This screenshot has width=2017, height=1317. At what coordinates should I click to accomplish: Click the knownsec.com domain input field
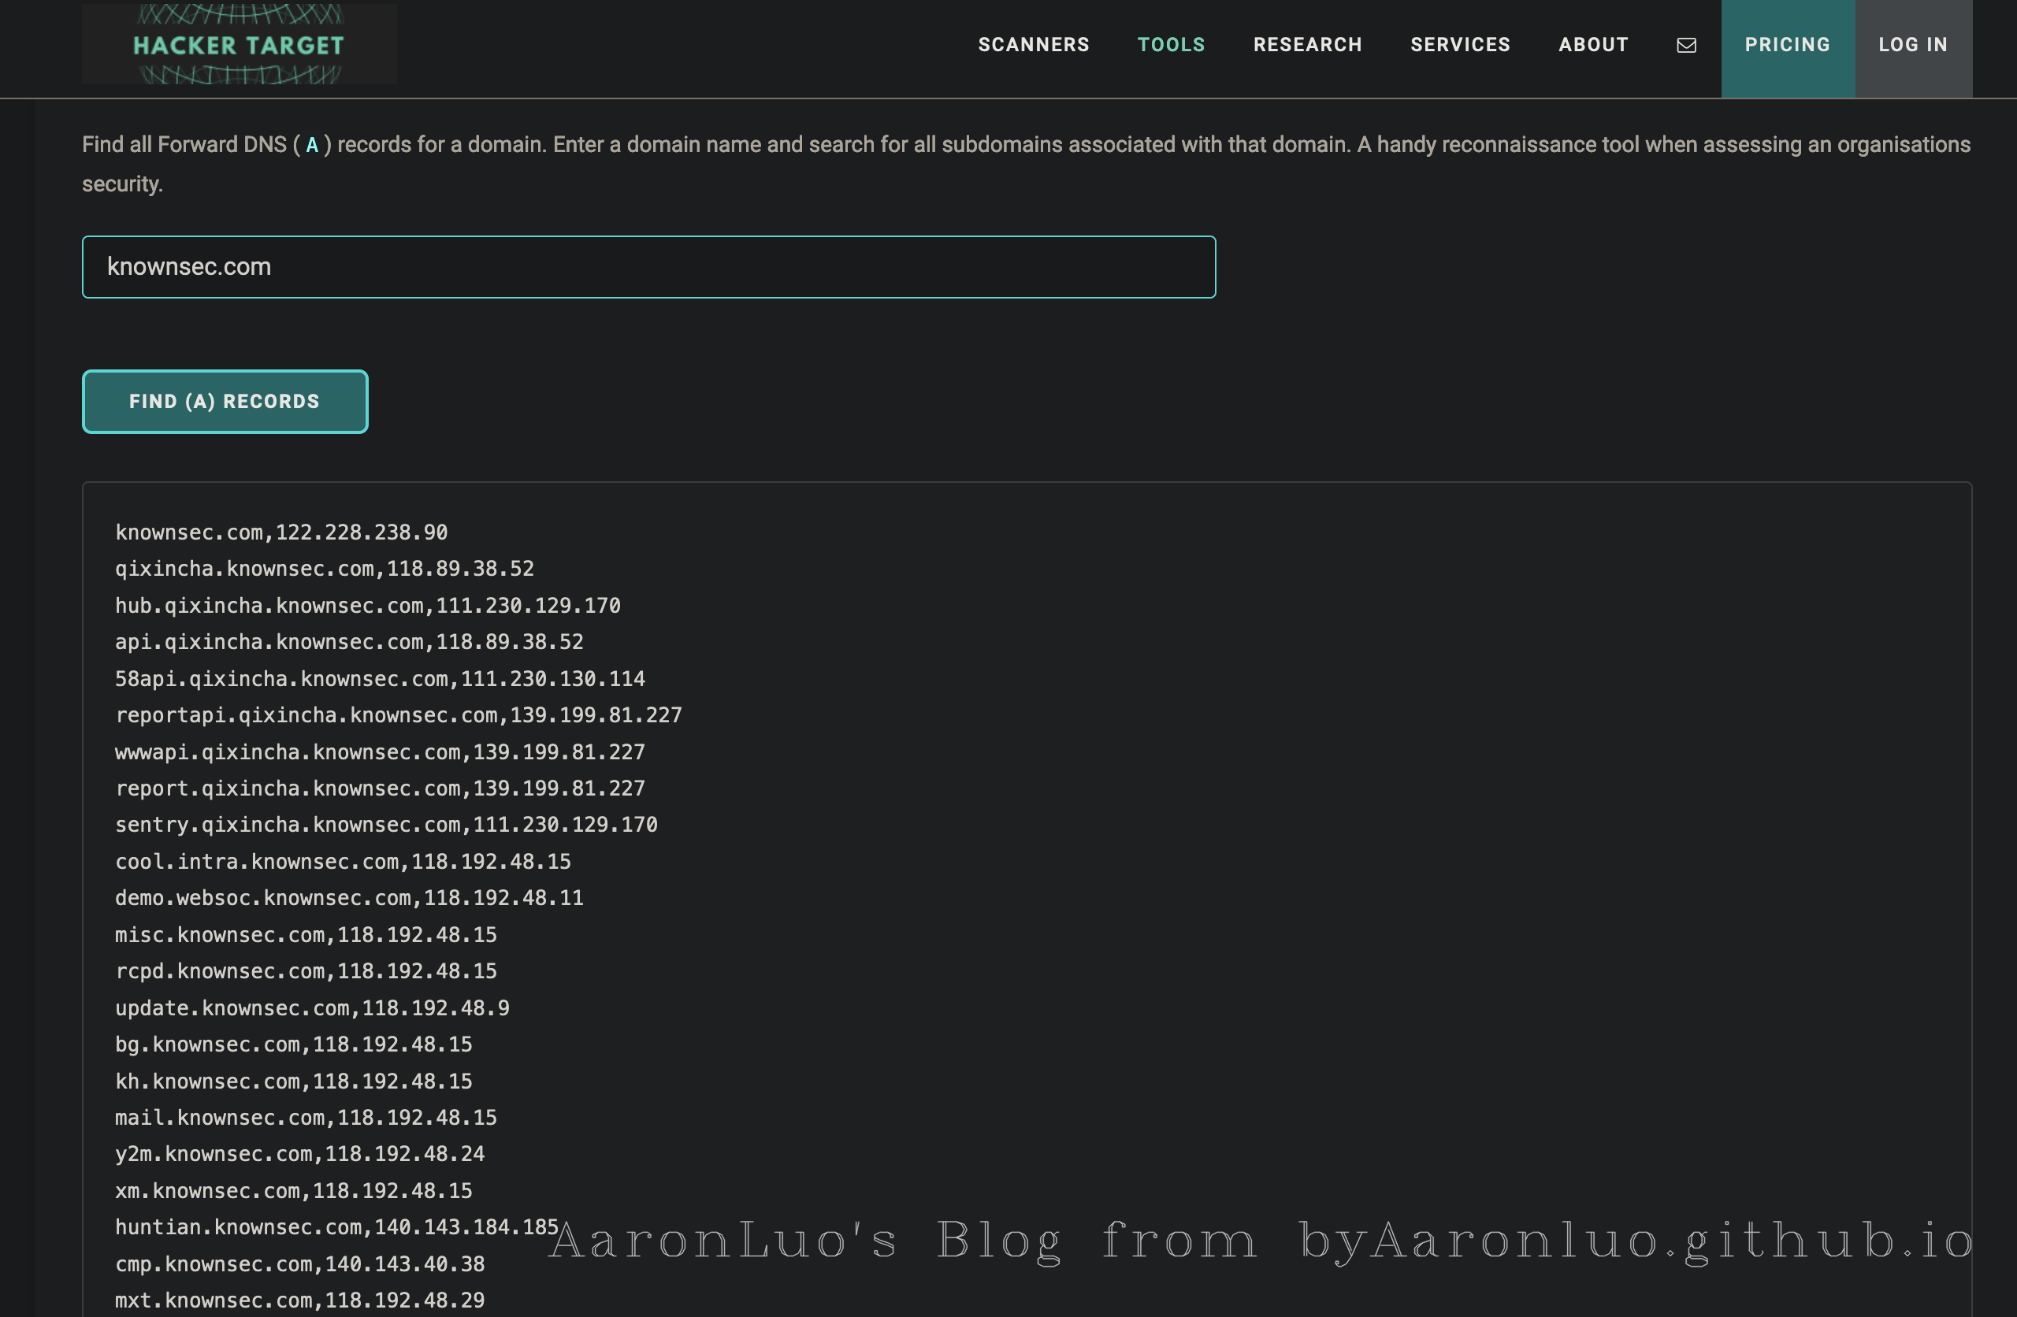(x=648, y=267)
